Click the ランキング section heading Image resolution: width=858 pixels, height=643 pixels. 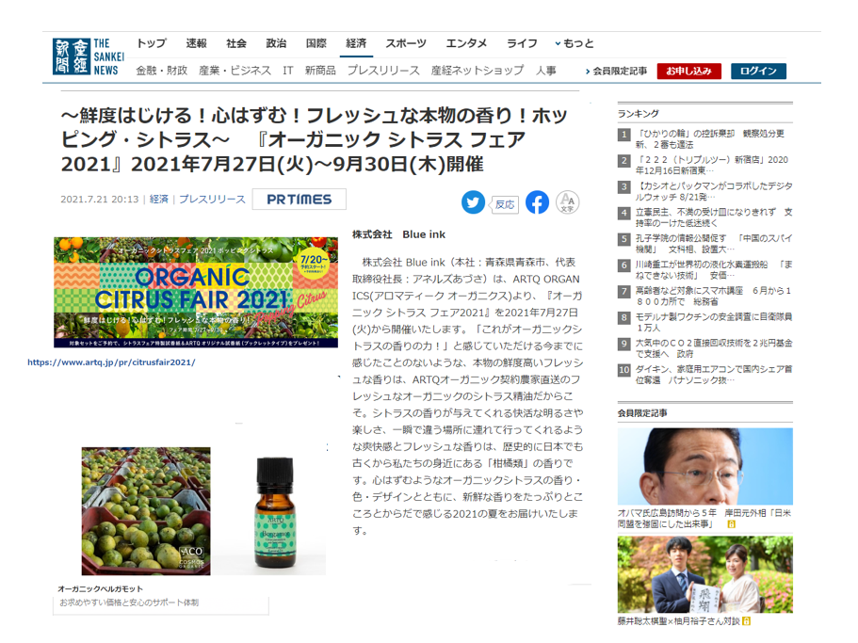(638, 114)
